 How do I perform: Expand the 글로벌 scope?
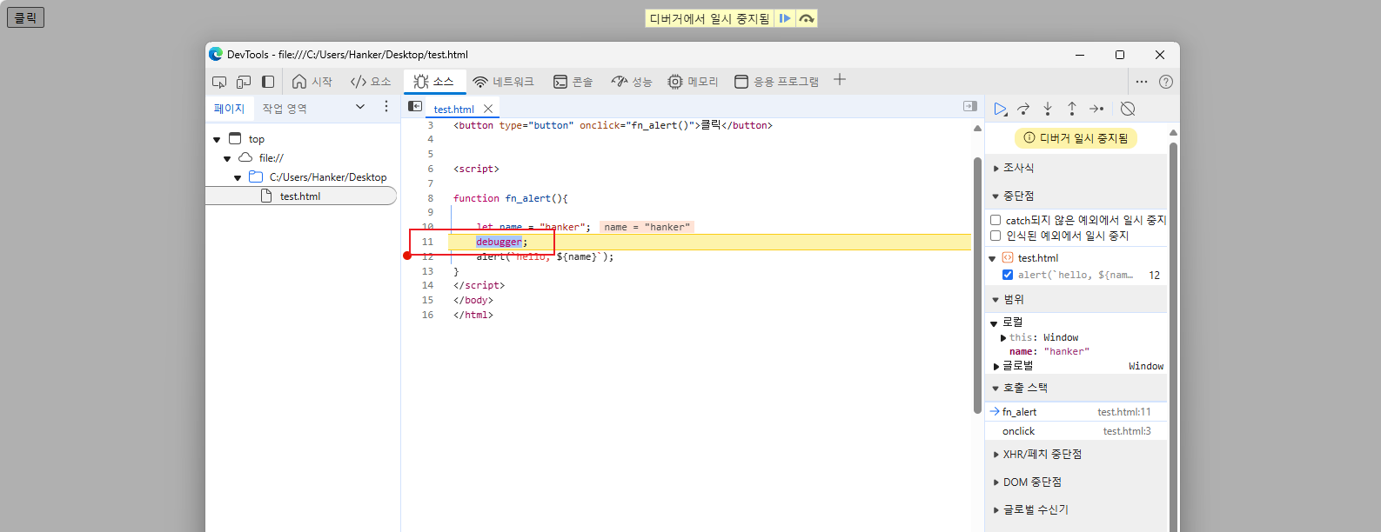click(996, 367)
